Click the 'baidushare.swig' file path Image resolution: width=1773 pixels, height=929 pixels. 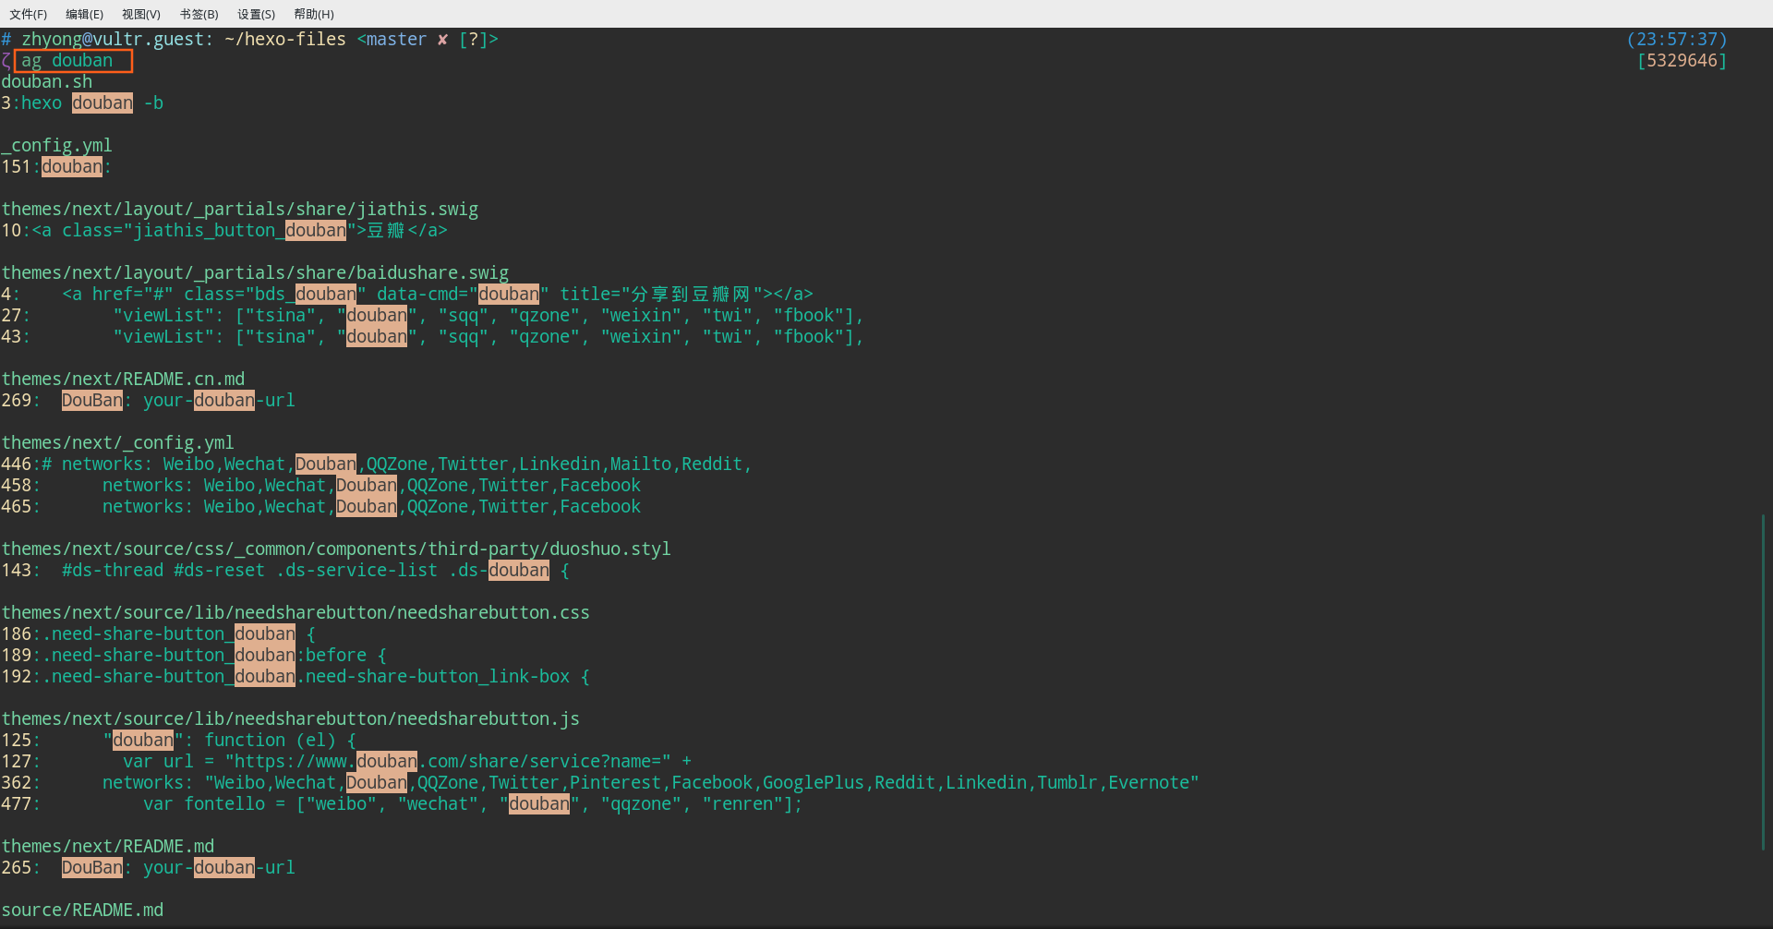click(x=255, y=273)
